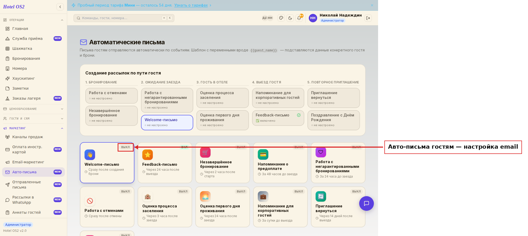Click the logout icon next to profile
Screen dimensions: 528x236
(x=368, y=18)
